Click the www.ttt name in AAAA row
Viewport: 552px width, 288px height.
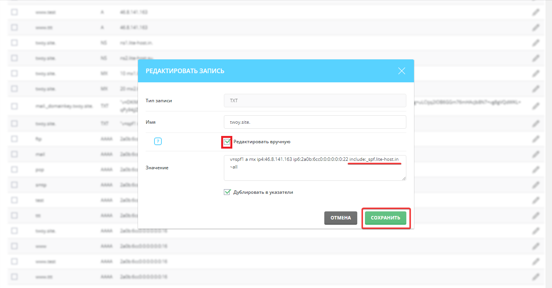click(44, 277)
